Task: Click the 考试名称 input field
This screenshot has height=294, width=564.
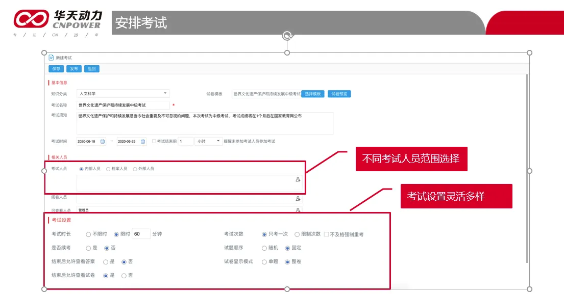Action: pyautogui.click(x=122, y=105)
